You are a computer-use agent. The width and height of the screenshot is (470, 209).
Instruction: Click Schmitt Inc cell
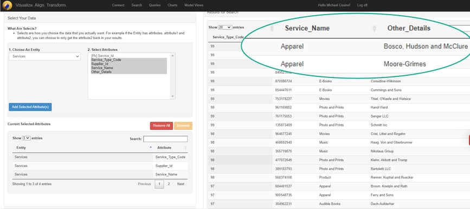[x=379, y=125]
